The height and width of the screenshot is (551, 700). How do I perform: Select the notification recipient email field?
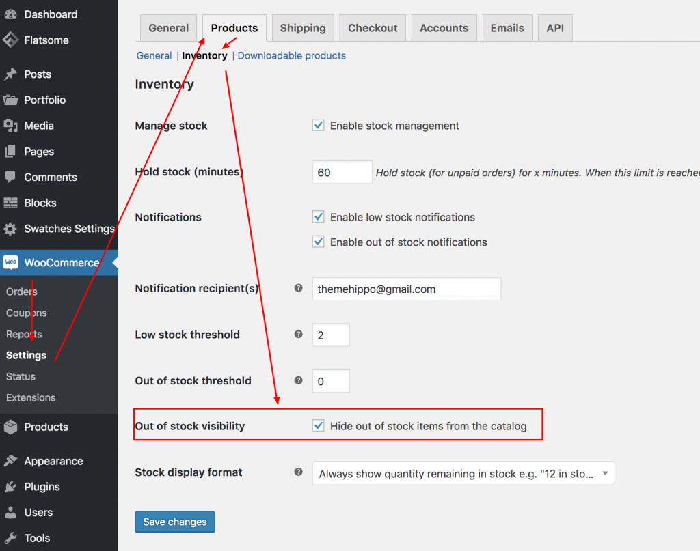[x=406, y=289]
